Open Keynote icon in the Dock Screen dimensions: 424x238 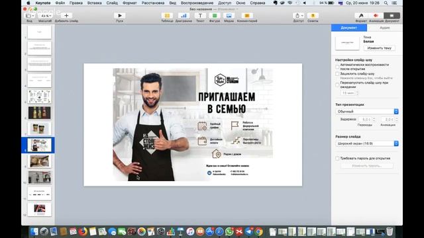180,231
